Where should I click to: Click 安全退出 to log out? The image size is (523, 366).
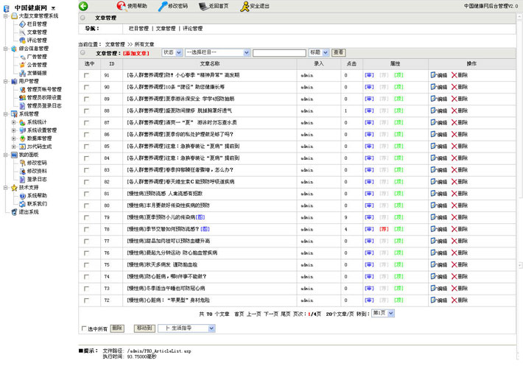tap(254, 6)
